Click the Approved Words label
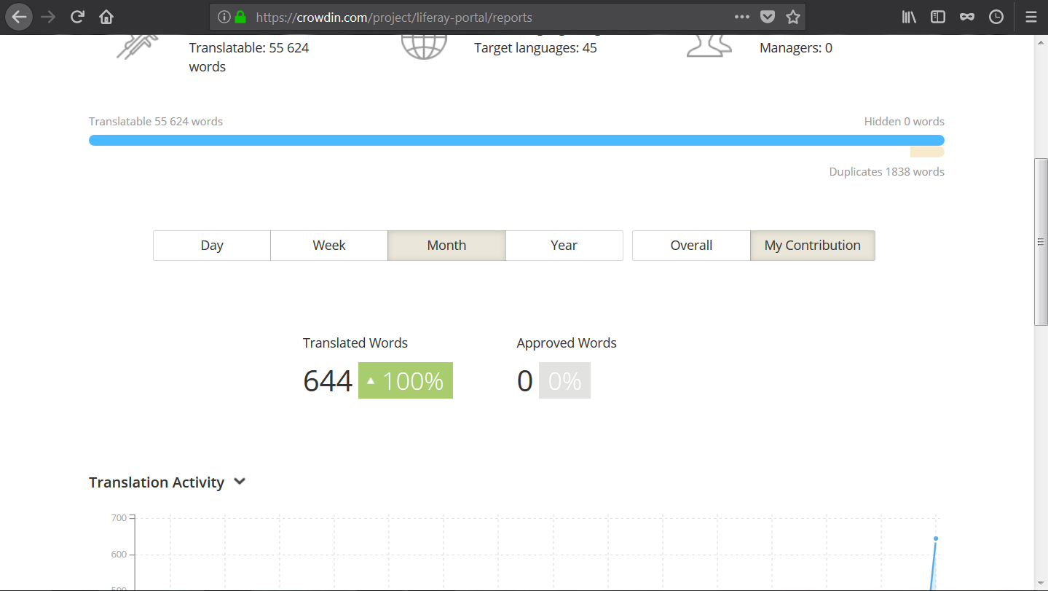 pyautogui.click(x=567, y=343)
